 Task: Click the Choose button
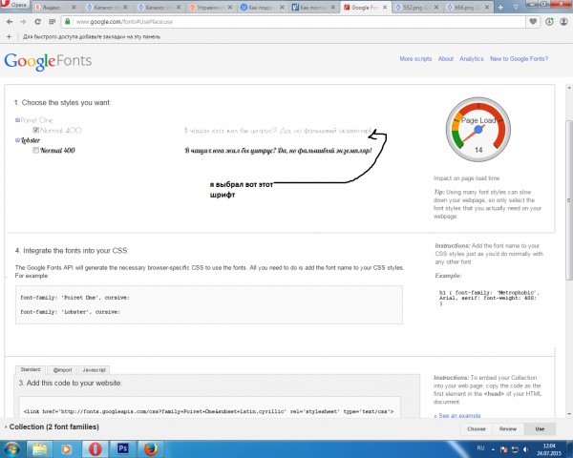coord(477,428)
